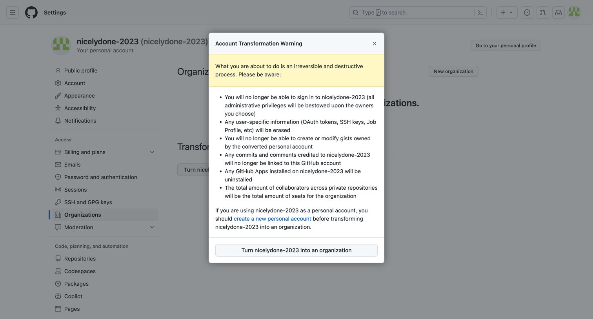593x319 pixels.
Task: Go to GitHub homepage via Octocat logo
Action: (x=31, y=13)
